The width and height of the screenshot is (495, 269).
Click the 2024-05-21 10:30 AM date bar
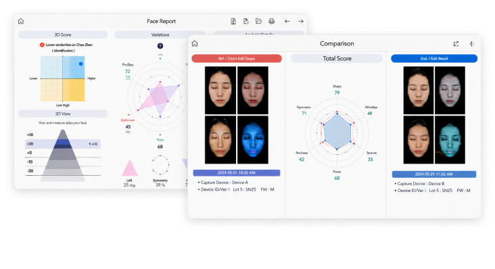pyautogui.click(x=237, y=173)
